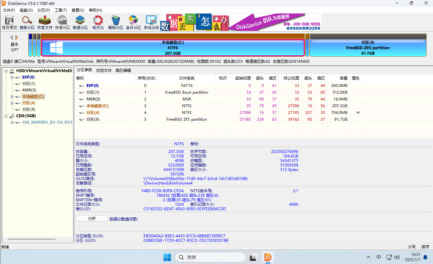Click the volume icon in system tray
433x264 pixels.
pos(397,257)
